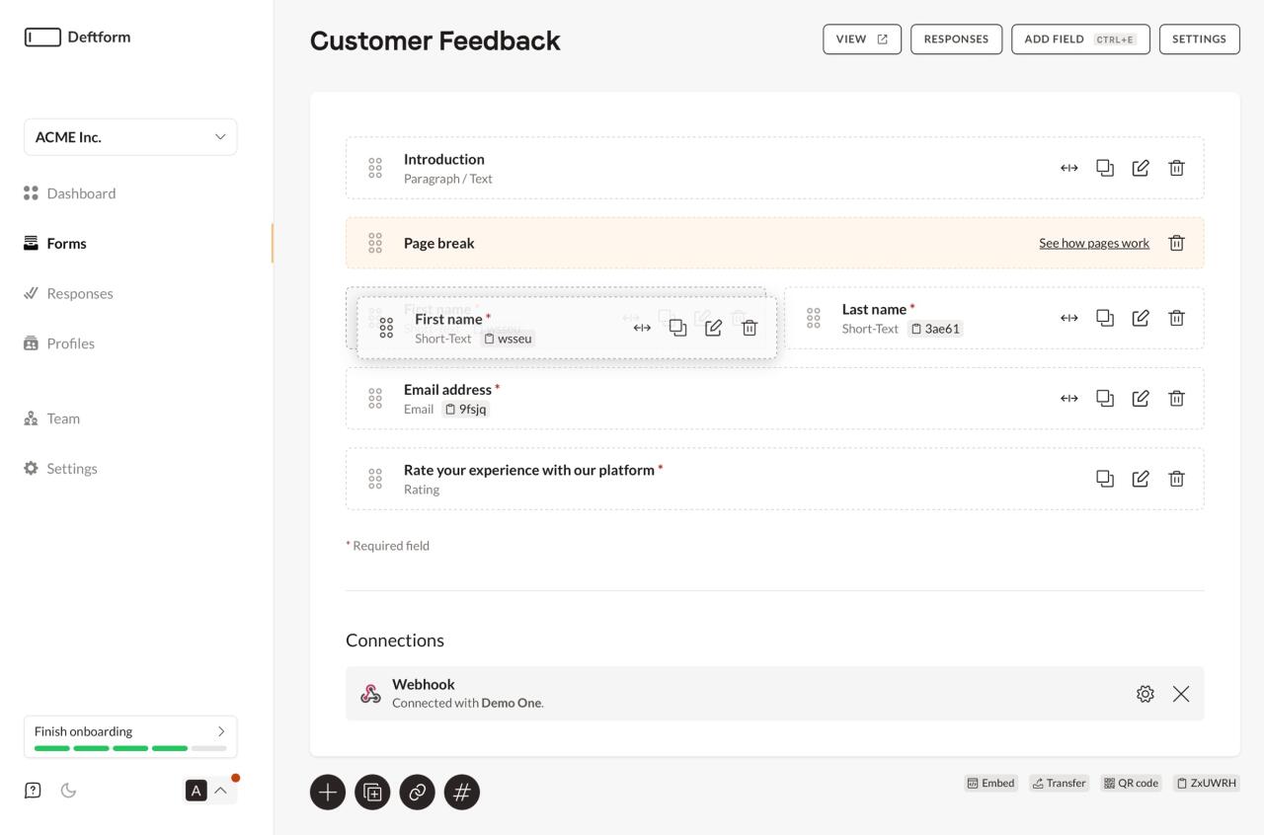Image resolution: width=1264 pixels, height=835 pixels.
Task: Edit the Last name field
Action: [x=1141, y=318]
